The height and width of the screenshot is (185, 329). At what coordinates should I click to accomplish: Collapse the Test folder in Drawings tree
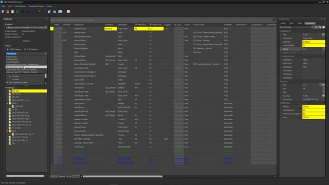(7, 131)
